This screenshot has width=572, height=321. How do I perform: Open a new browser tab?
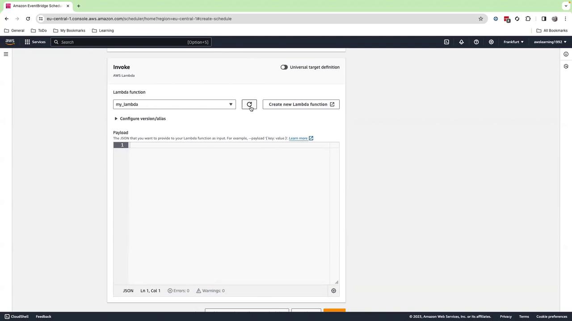78,6
